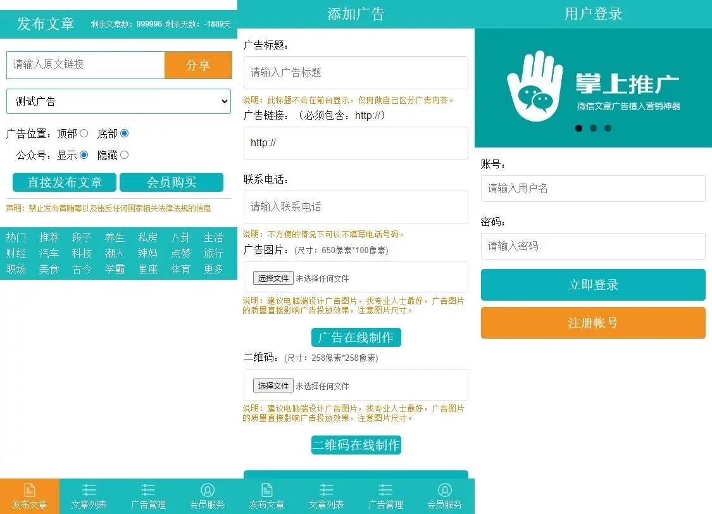Open 文章列表 tab in middle panel bottom bar
This screenshot has height=514, width=712.
pos(326,496)
